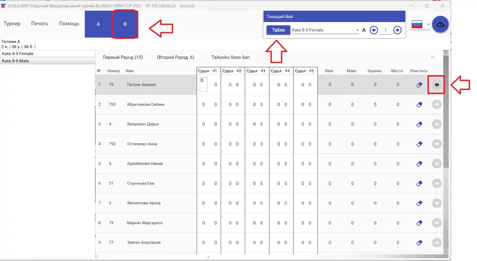The height and width of the screenshot is (261, 477).
Task: Show Петрик Амелия on the scoreboard via the eye icon
Action: (437, 85)
